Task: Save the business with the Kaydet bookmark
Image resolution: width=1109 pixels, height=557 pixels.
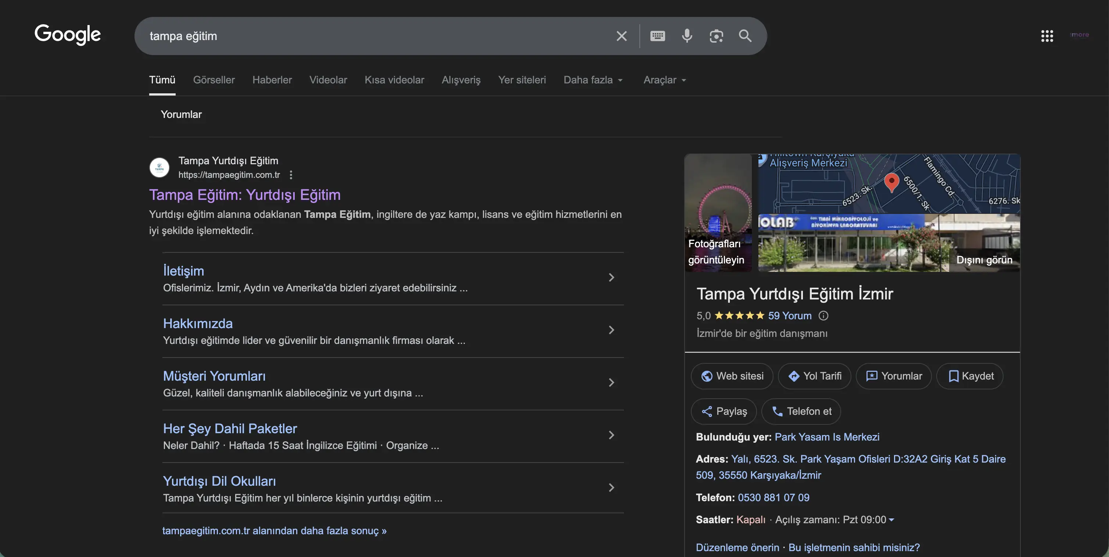Action: point(970,375)
